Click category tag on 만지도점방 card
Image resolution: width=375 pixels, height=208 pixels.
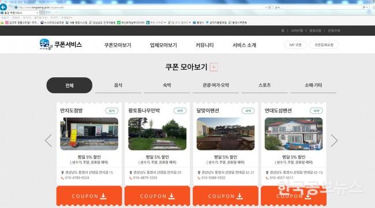click(112, 111)
